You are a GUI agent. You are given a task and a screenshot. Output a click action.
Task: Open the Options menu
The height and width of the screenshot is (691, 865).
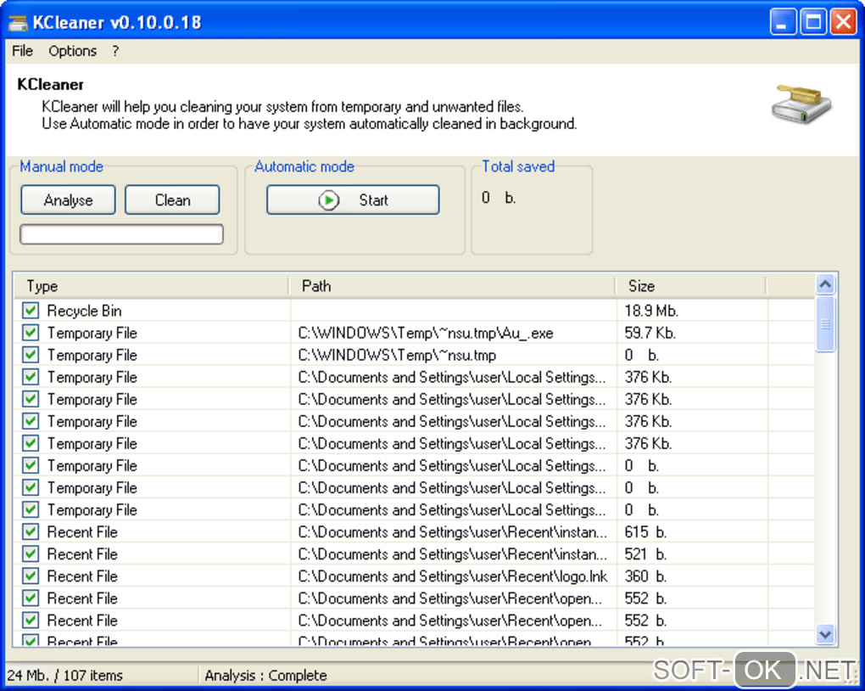(72, 51)
